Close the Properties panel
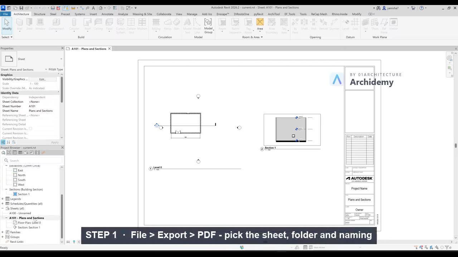This screenshot has width=458, height=257. pos(62,48)
